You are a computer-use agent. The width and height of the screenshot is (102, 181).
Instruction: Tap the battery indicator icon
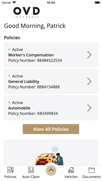(x=98, y=3)
